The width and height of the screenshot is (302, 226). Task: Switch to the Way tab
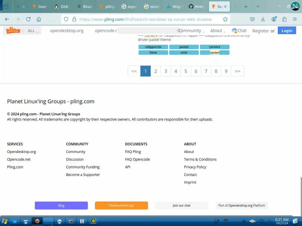click(174, 6)
